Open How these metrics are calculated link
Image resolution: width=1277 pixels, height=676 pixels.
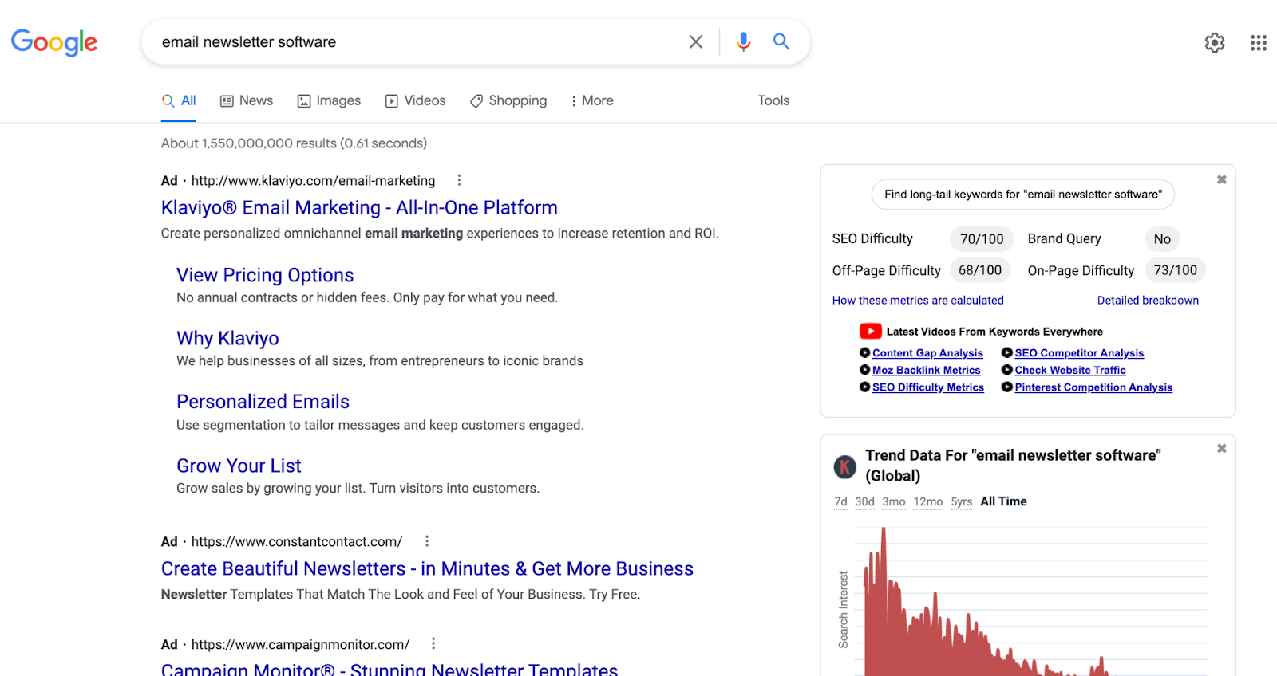(918, 301)
